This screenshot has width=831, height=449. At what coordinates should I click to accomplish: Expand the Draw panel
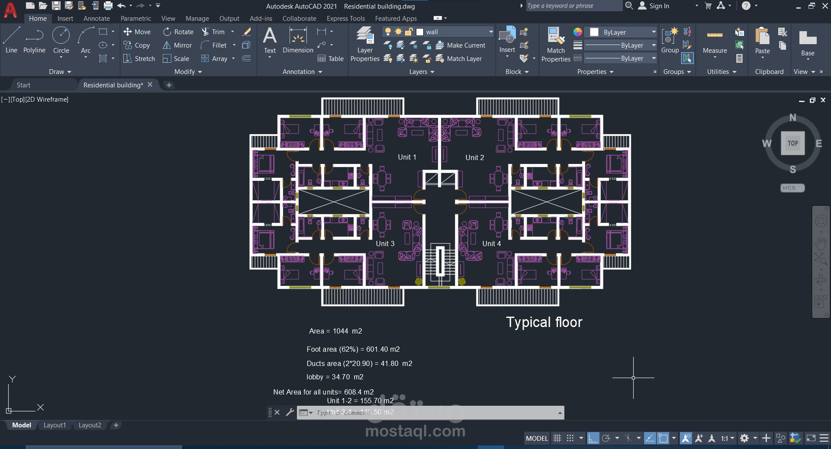(x=60, y=71)
